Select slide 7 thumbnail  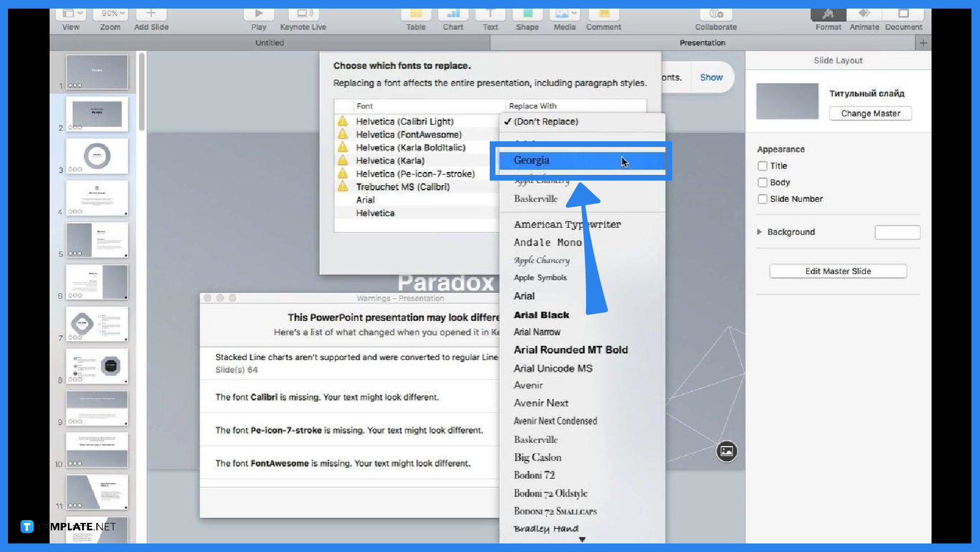click(x=97, y=324)
